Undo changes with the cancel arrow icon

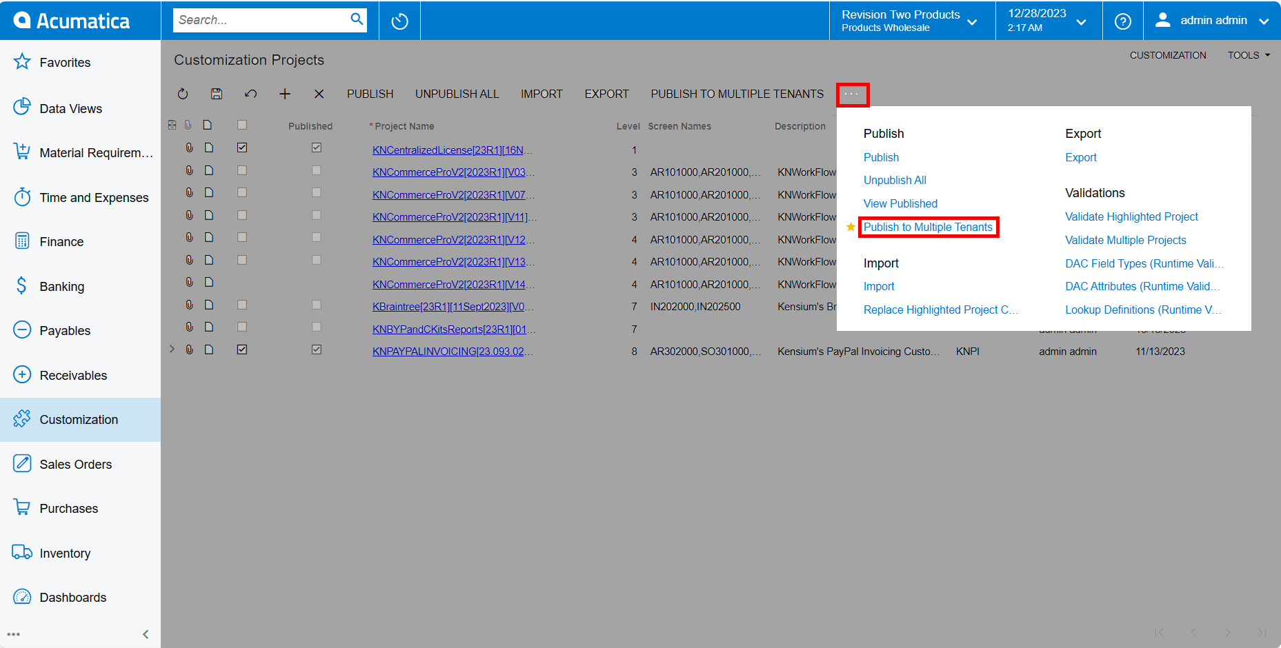coord(250,94)
